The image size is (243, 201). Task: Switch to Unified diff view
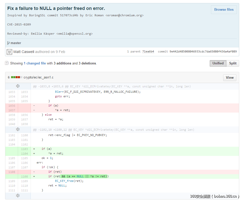pyautogui.click(x=218, y=63)
